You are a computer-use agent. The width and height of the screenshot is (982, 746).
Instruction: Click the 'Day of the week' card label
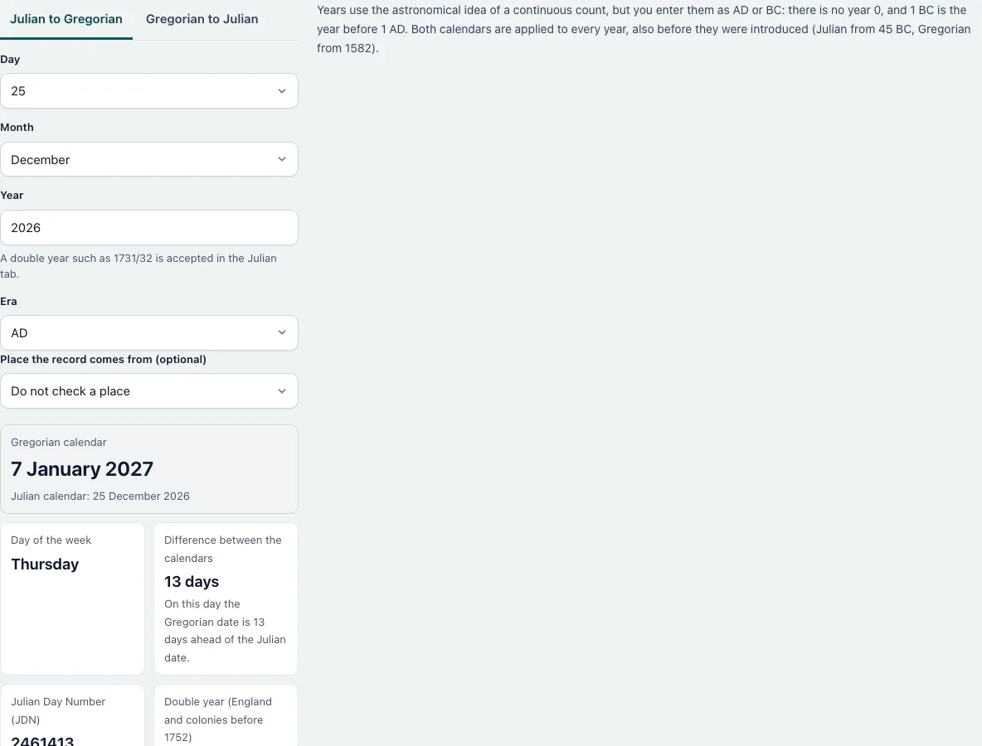pos(51,540)
